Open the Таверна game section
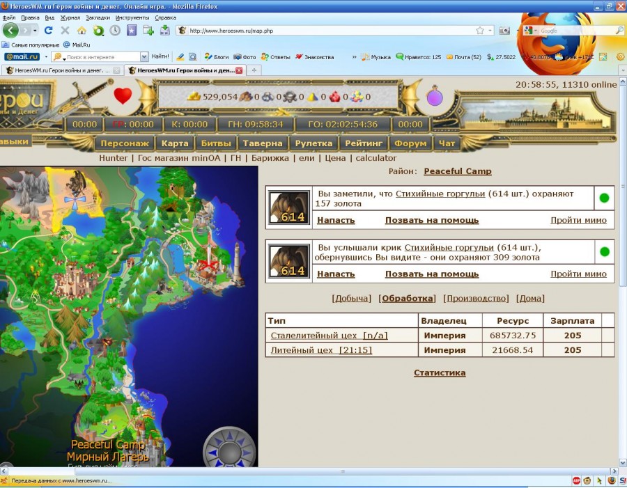This screenshot has height=488, width=627. tap(263, 143)
